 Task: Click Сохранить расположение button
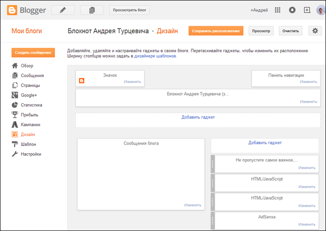click(216, 31)
